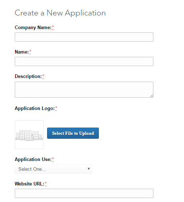Click the red asterisk after Description
This screenshot has height=202, width=184.
(x=43, y=76)
